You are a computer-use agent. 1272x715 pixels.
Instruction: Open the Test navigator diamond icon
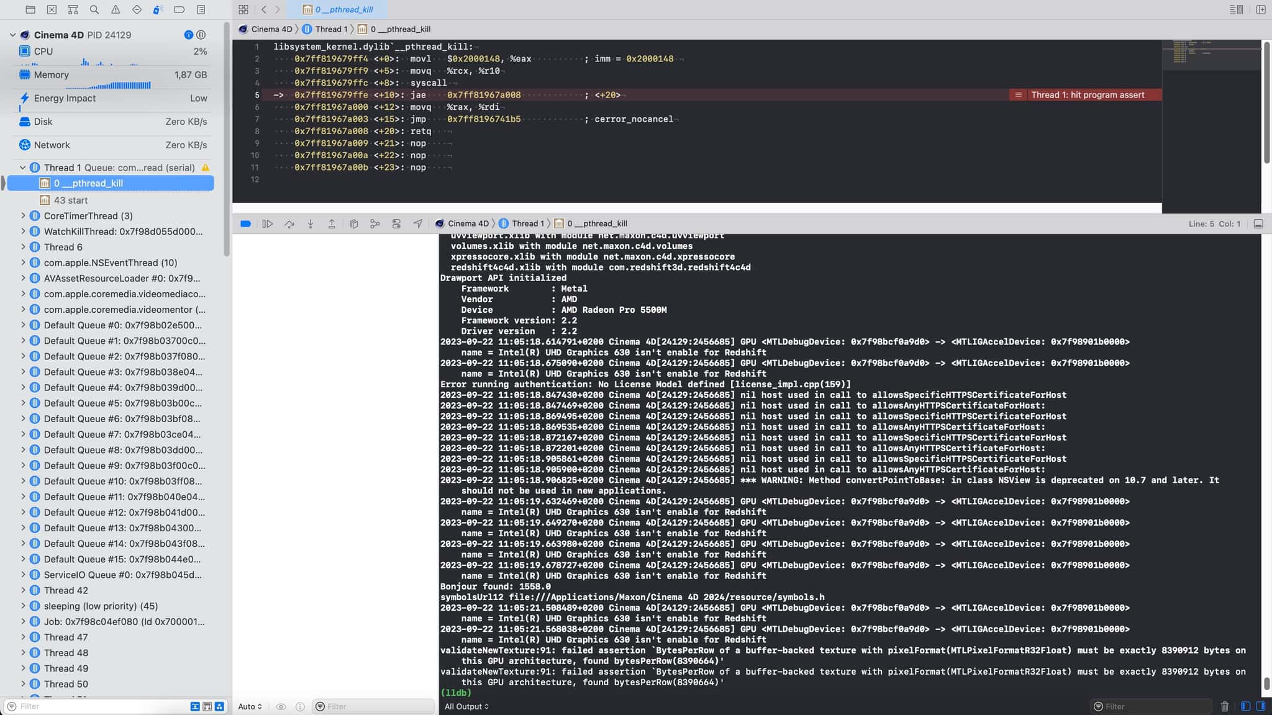137,9
